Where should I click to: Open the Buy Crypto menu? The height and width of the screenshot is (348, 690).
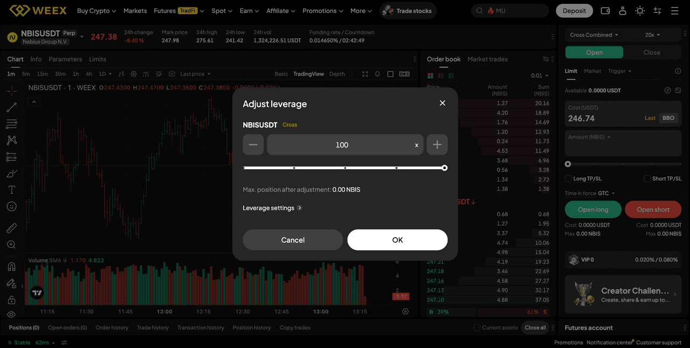(x=96, y=11)
